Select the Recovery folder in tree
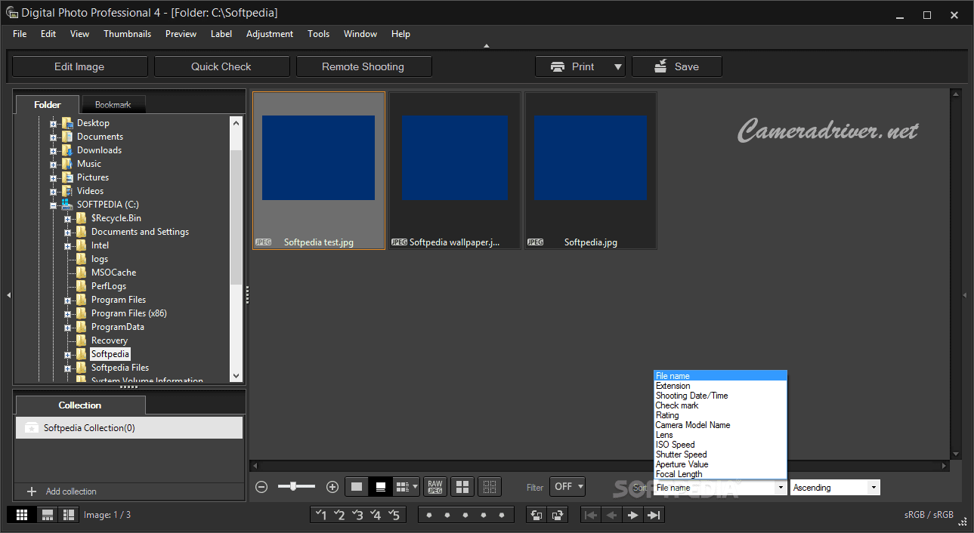 (110, 340)
